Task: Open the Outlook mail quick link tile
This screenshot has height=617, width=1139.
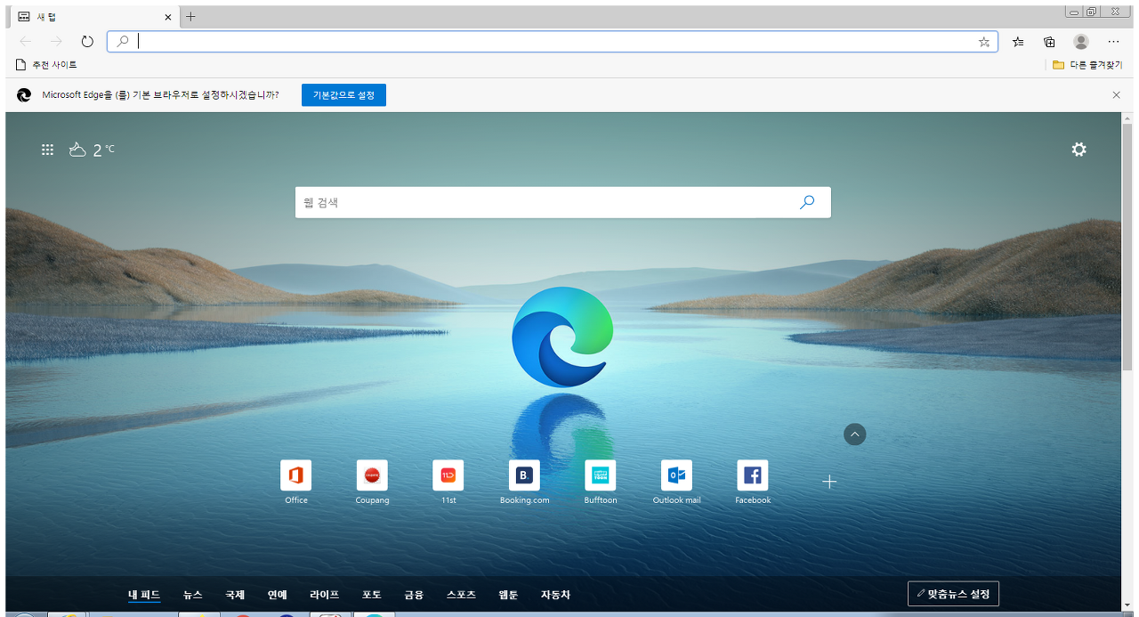Action: [677, 483]
